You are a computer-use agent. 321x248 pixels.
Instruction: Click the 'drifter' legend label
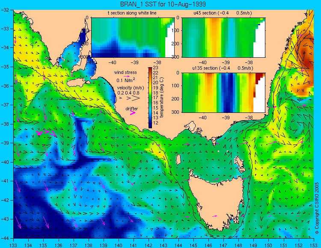[132, 109]
